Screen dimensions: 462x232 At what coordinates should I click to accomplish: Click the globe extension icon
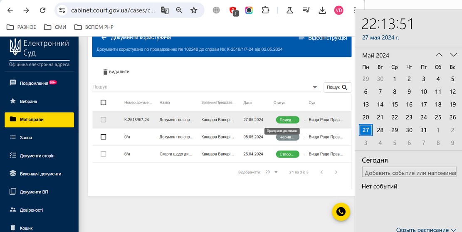(216, 10)
